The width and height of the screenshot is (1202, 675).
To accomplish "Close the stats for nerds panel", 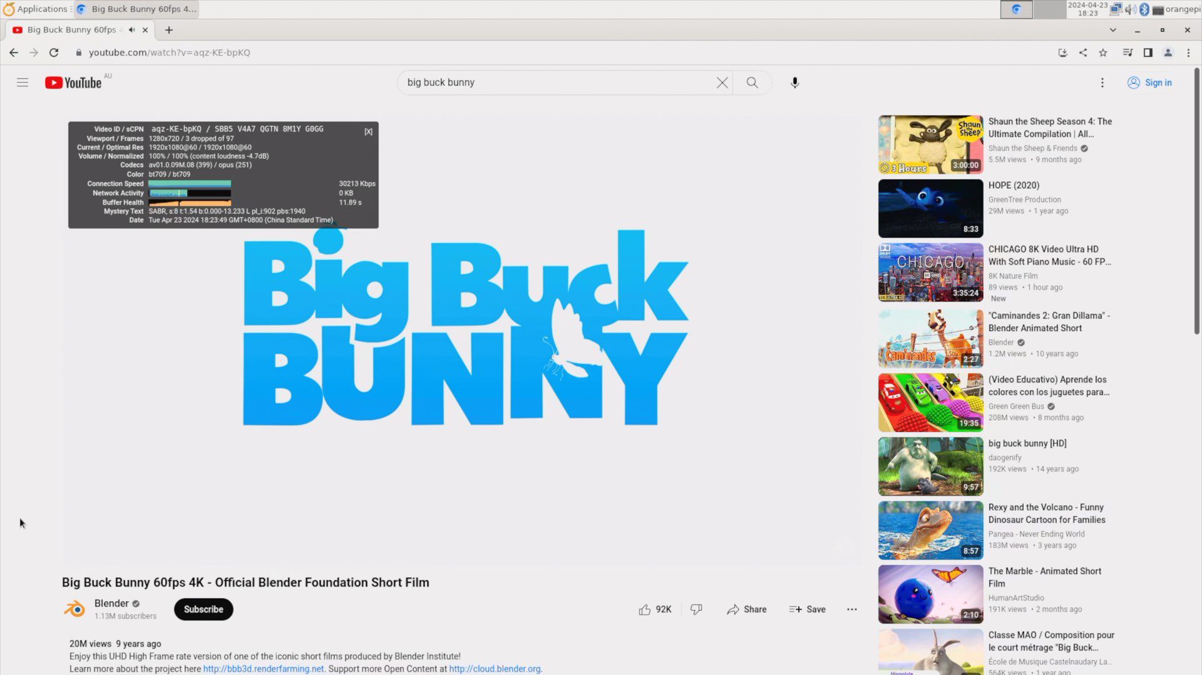I will pyautogui.click(x=368, y=131).
